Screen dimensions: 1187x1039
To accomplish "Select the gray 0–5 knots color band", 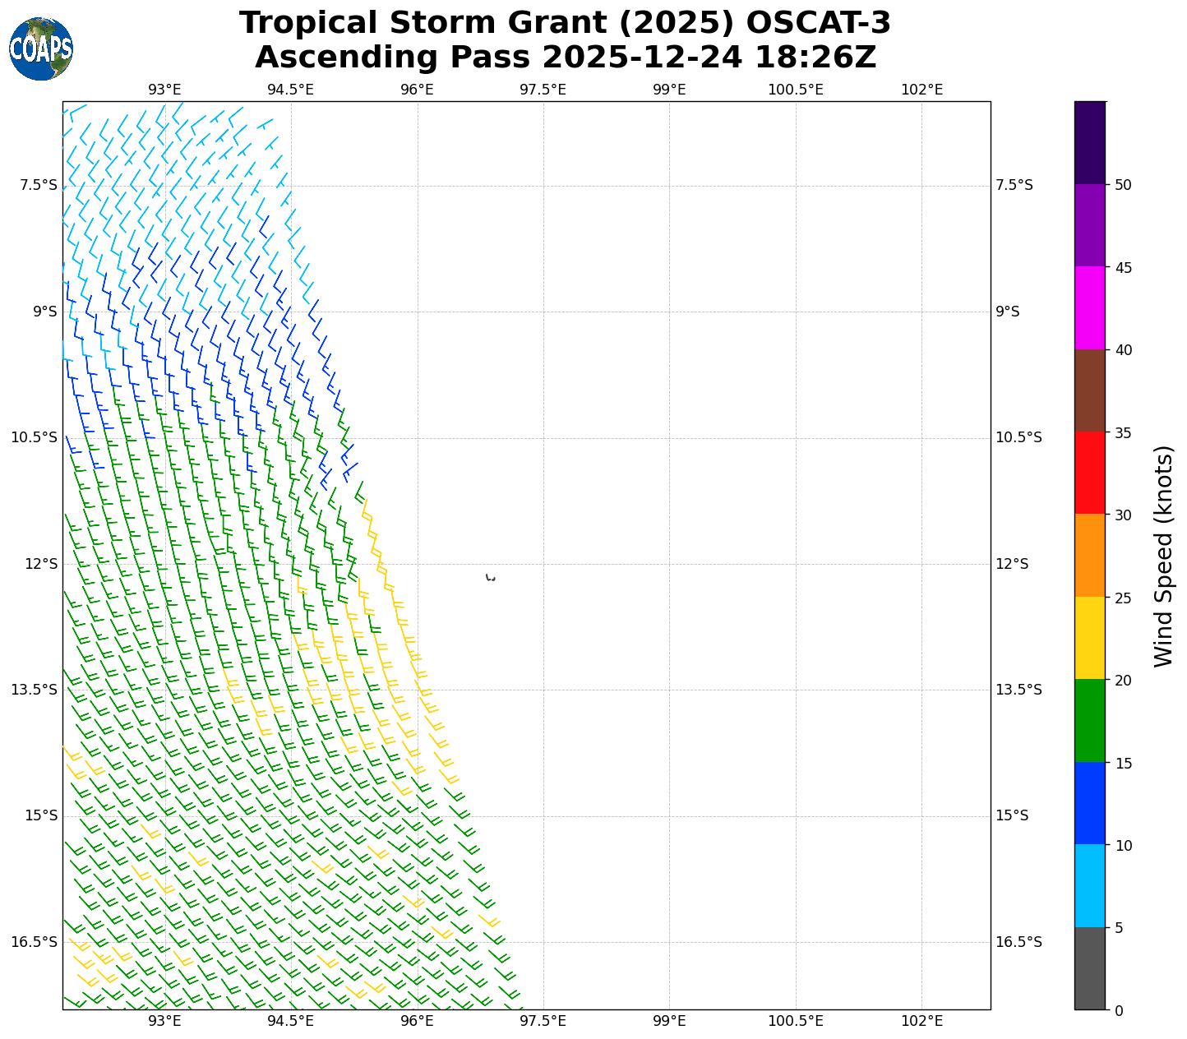I will pos(1090,968).
